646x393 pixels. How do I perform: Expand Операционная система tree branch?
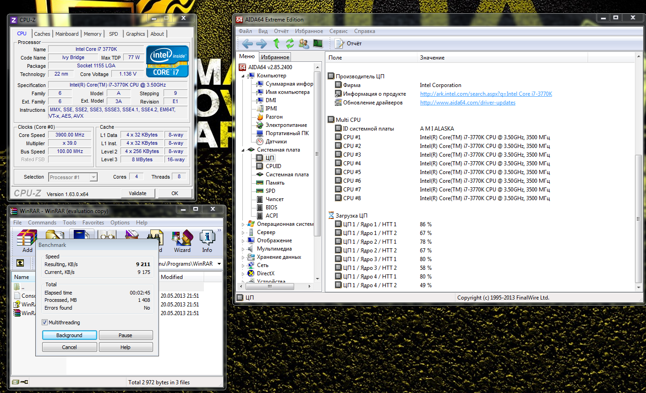pos(243,224)
